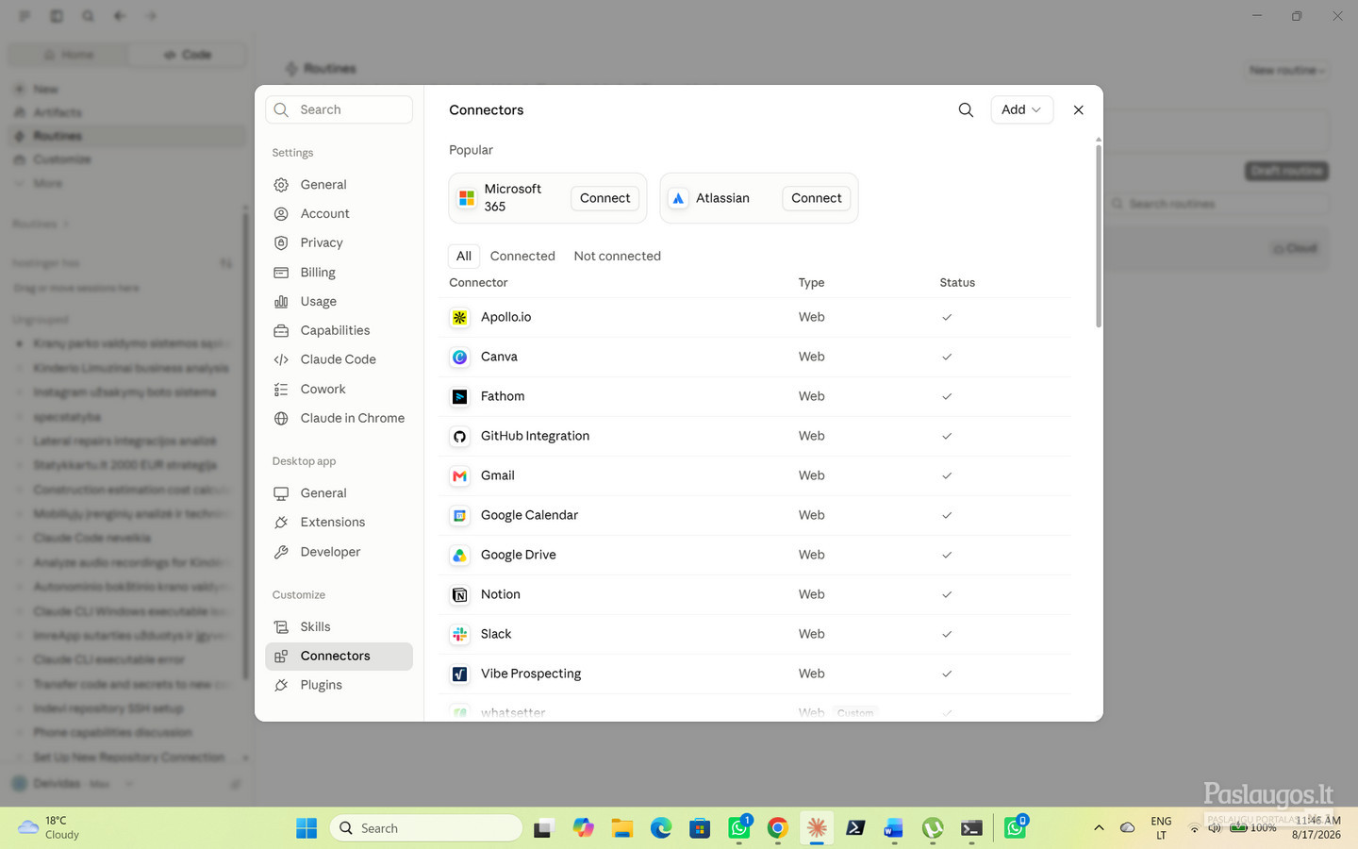
Task: Open the GitHub Integration row icon
Action: pyautogui.click(x=459, y=437)
